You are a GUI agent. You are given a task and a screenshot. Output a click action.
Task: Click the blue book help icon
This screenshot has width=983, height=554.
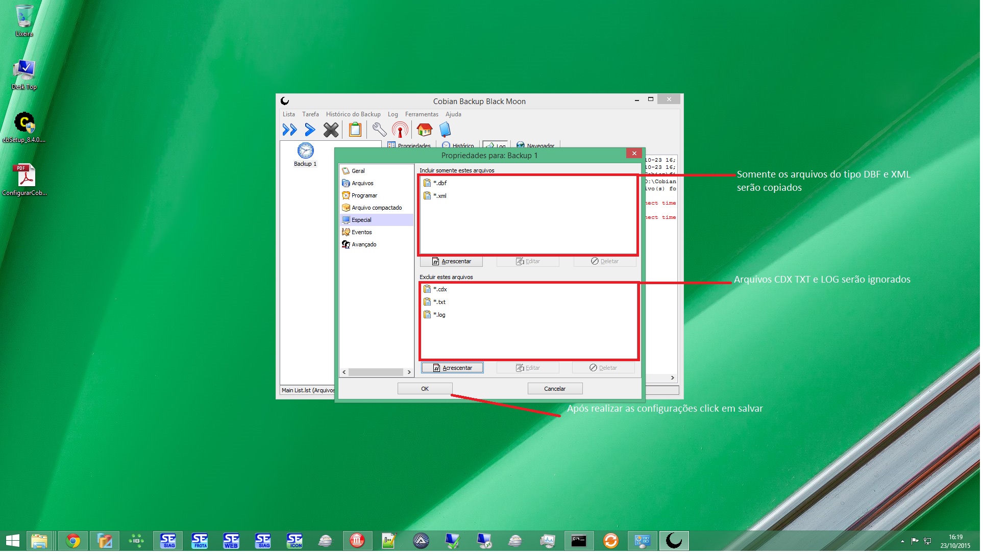(446, 130)
